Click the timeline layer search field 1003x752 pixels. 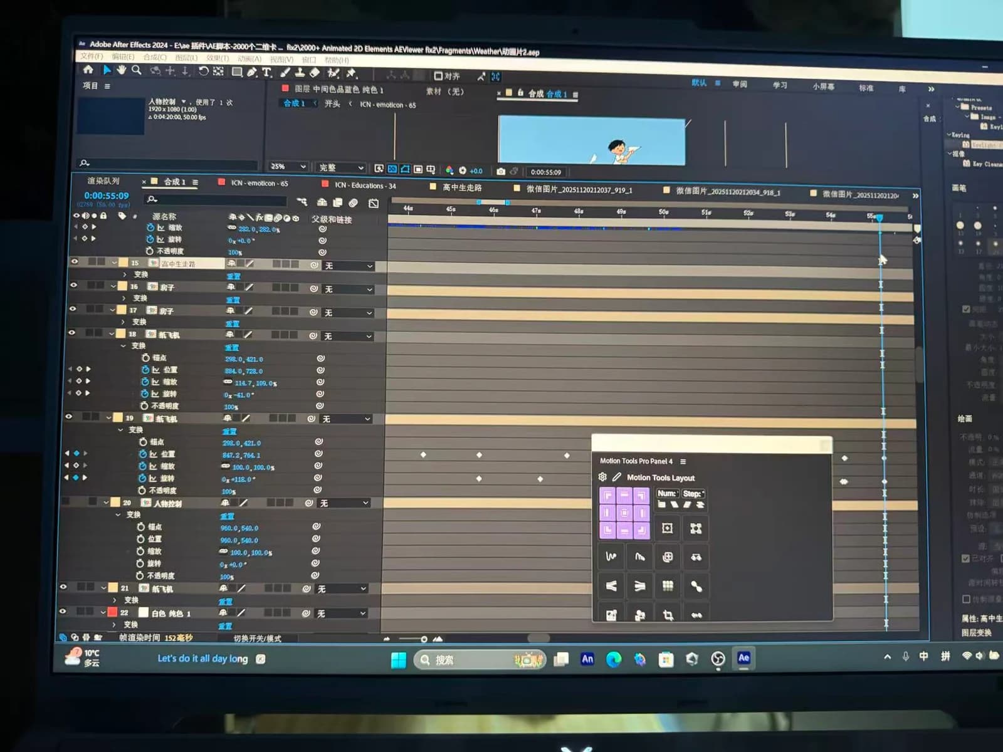click(216, 200)
